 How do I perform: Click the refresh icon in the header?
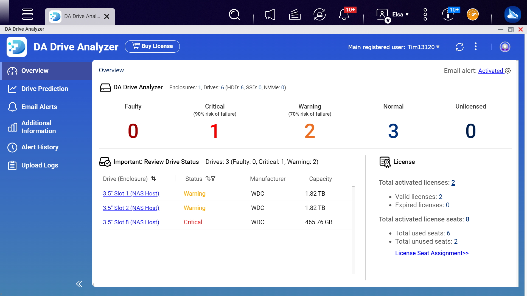coord(460,47)
